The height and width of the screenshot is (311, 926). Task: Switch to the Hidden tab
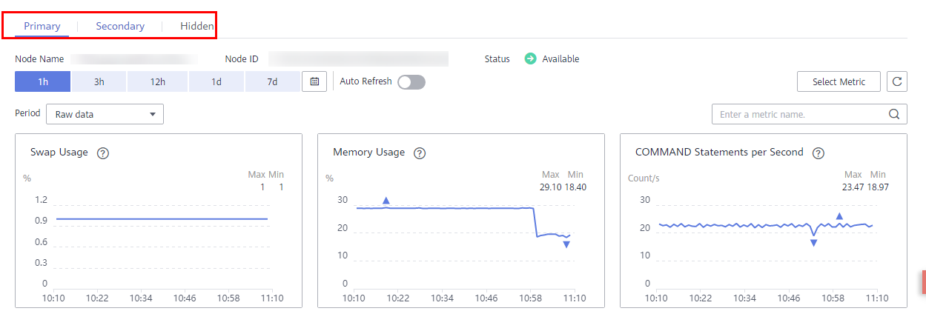(197, 26)
